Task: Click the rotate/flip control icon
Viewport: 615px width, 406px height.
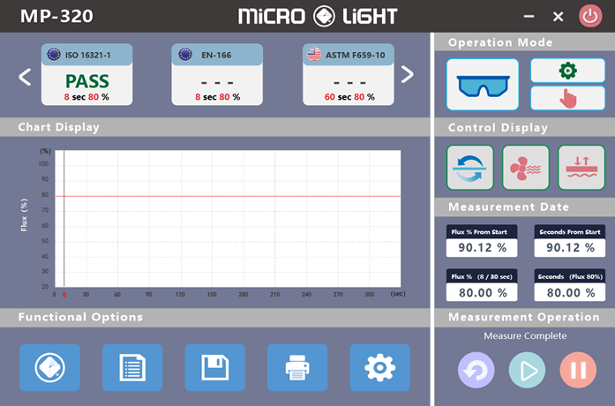Action: pyautogui.click(x=470, y=168)
